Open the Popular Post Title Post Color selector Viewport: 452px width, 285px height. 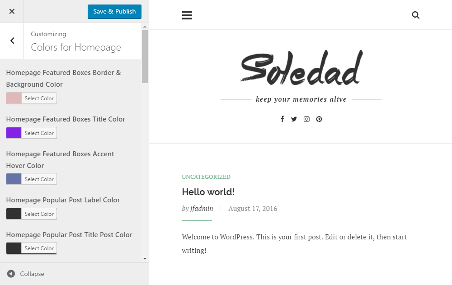[39, 248]
